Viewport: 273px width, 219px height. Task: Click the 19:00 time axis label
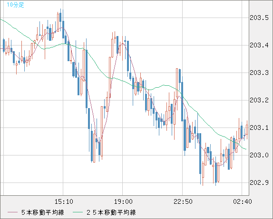tap(123, 201)
